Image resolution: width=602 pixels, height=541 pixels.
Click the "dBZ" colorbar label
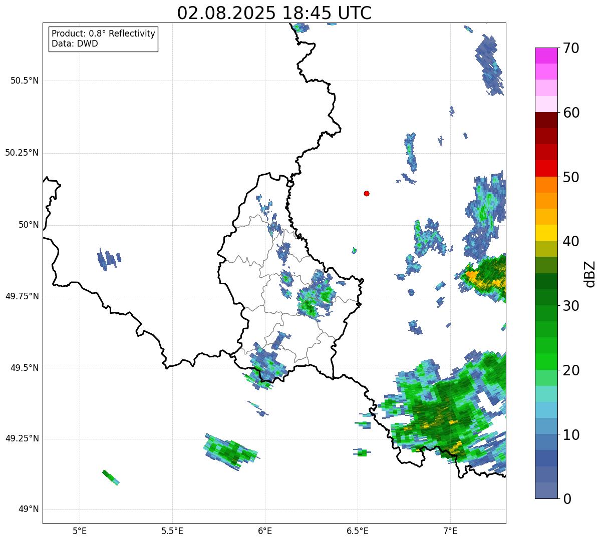point(590,273)
